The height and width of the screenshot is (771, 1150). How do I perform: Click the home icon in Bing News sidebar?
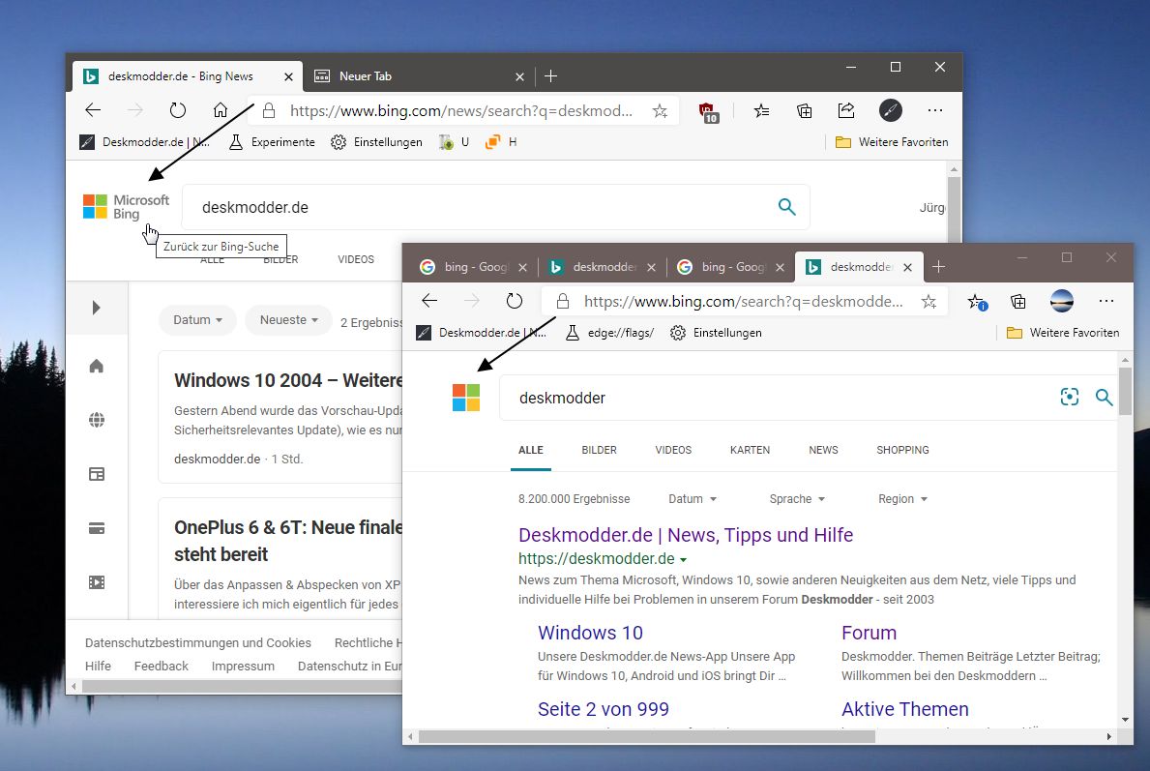tap(96, 366)
